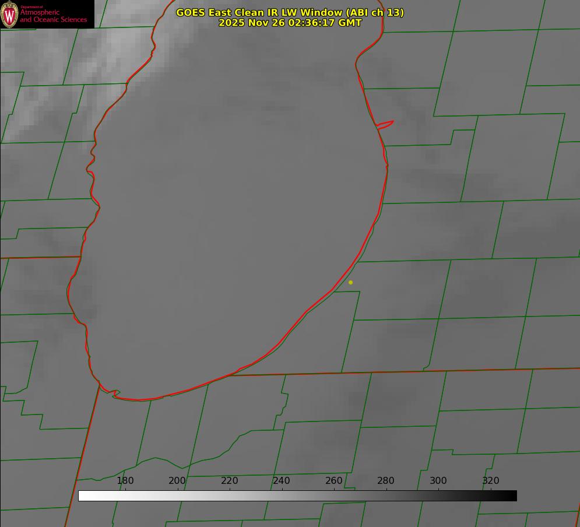Screen dimensions: 580x527
Task: Click the 320 label on the colorbar
Action: click(x=491, y=480)
